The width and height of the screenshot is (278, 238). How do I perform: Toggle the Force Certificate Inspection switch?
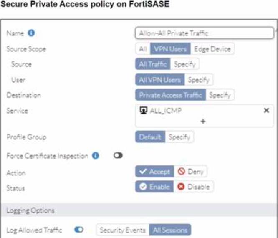tap(118, 156)
